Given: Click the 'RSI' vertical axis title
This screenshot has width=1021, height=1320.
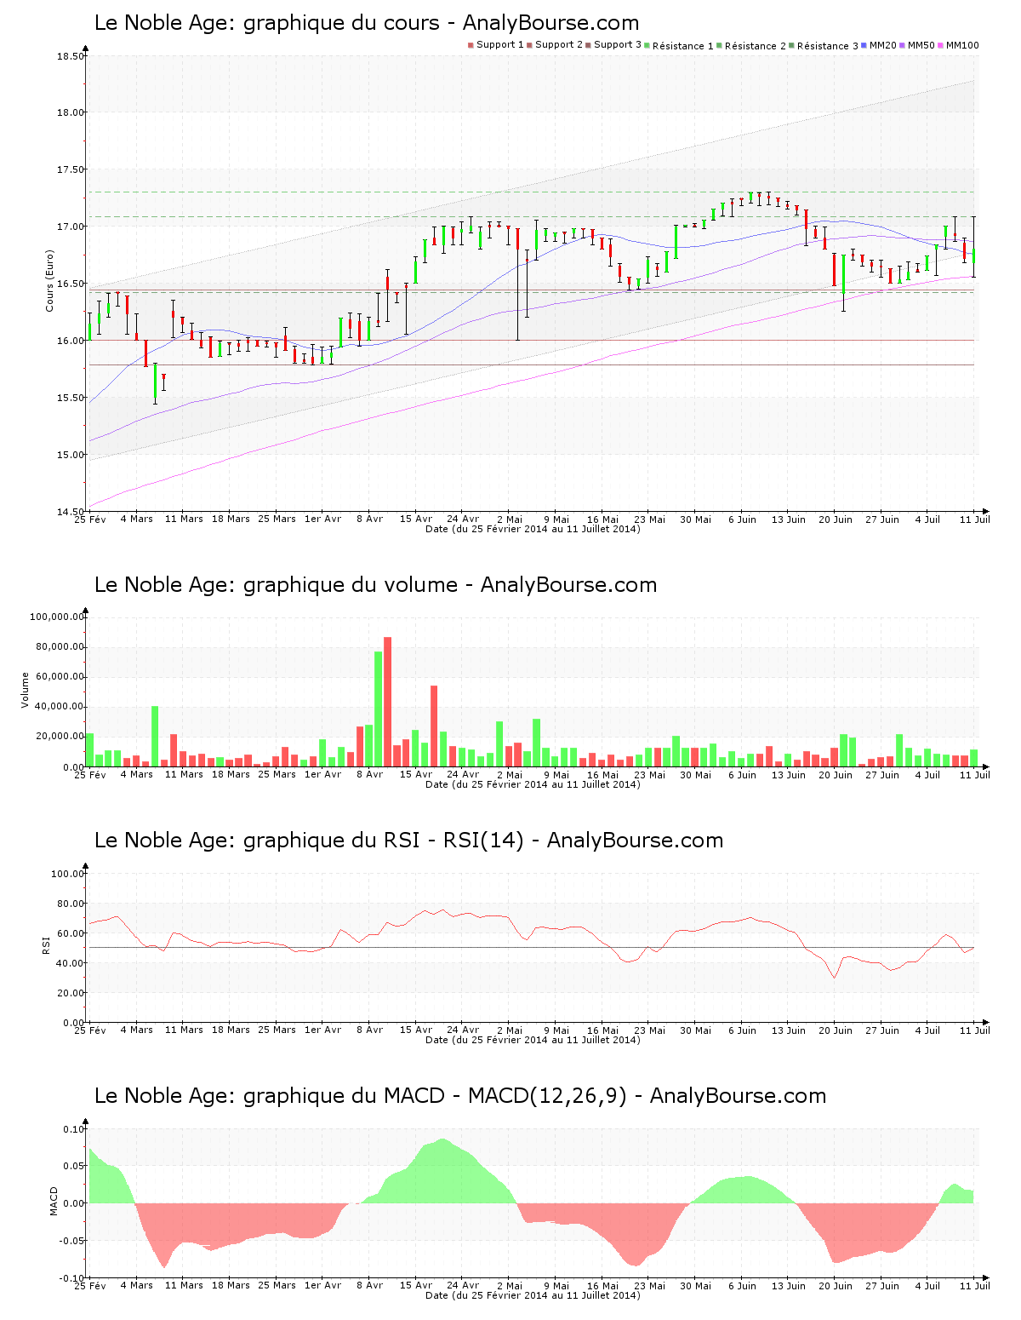Looking at the screenshot, I should (46, 944).
